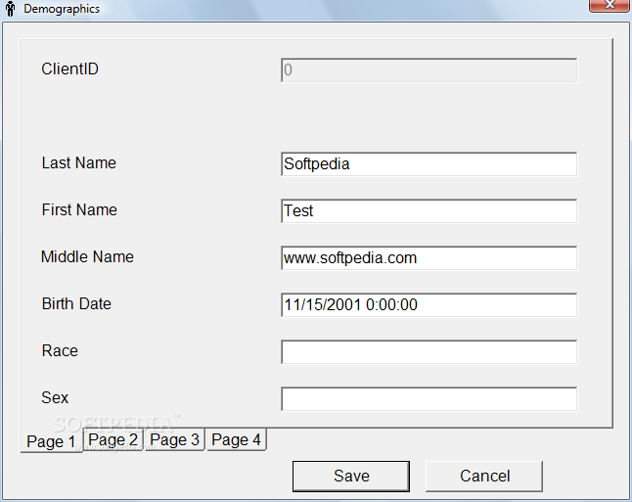Close the Demographics window
632x502 pixels.
coord(609,5)
